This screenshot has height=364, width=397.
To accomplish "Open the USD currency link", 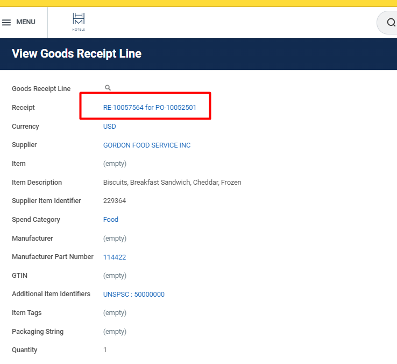I will click(x=109, y=126).
